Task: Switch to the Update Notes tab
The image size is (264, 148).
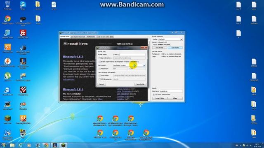Action: tap(65, 37)
